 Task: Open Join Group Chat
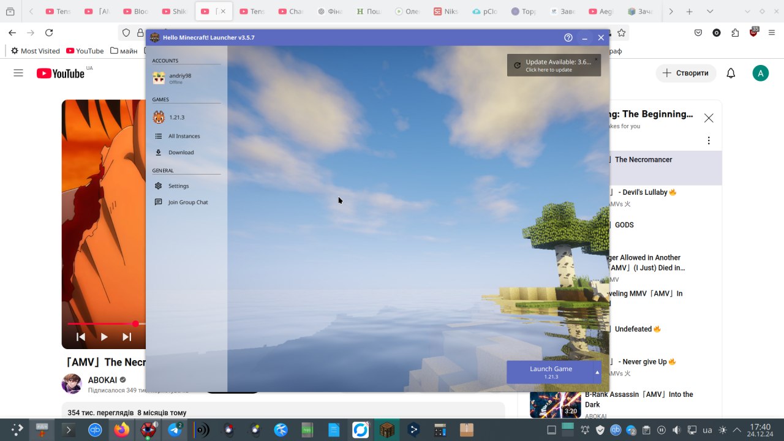point(187,202)
